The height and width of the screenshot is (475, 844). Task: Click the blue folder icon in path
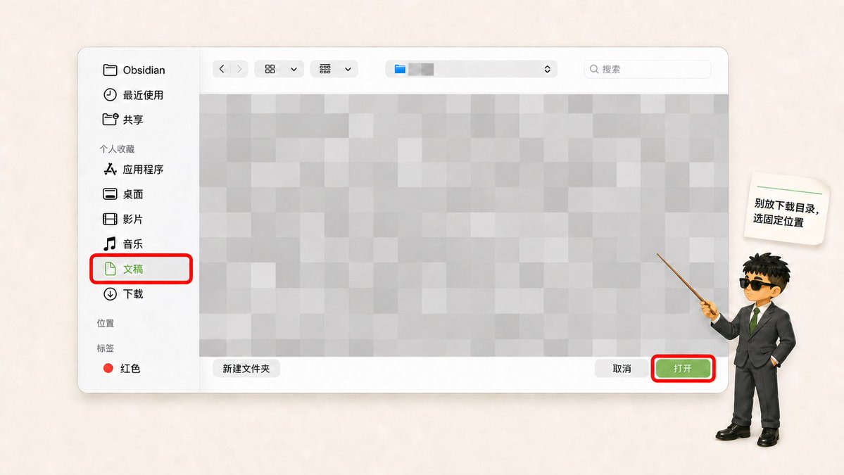(x=400, y=69)
